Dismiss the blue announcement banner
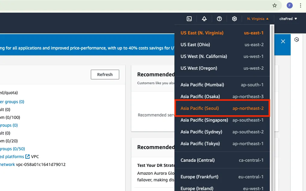 (283, 41)
